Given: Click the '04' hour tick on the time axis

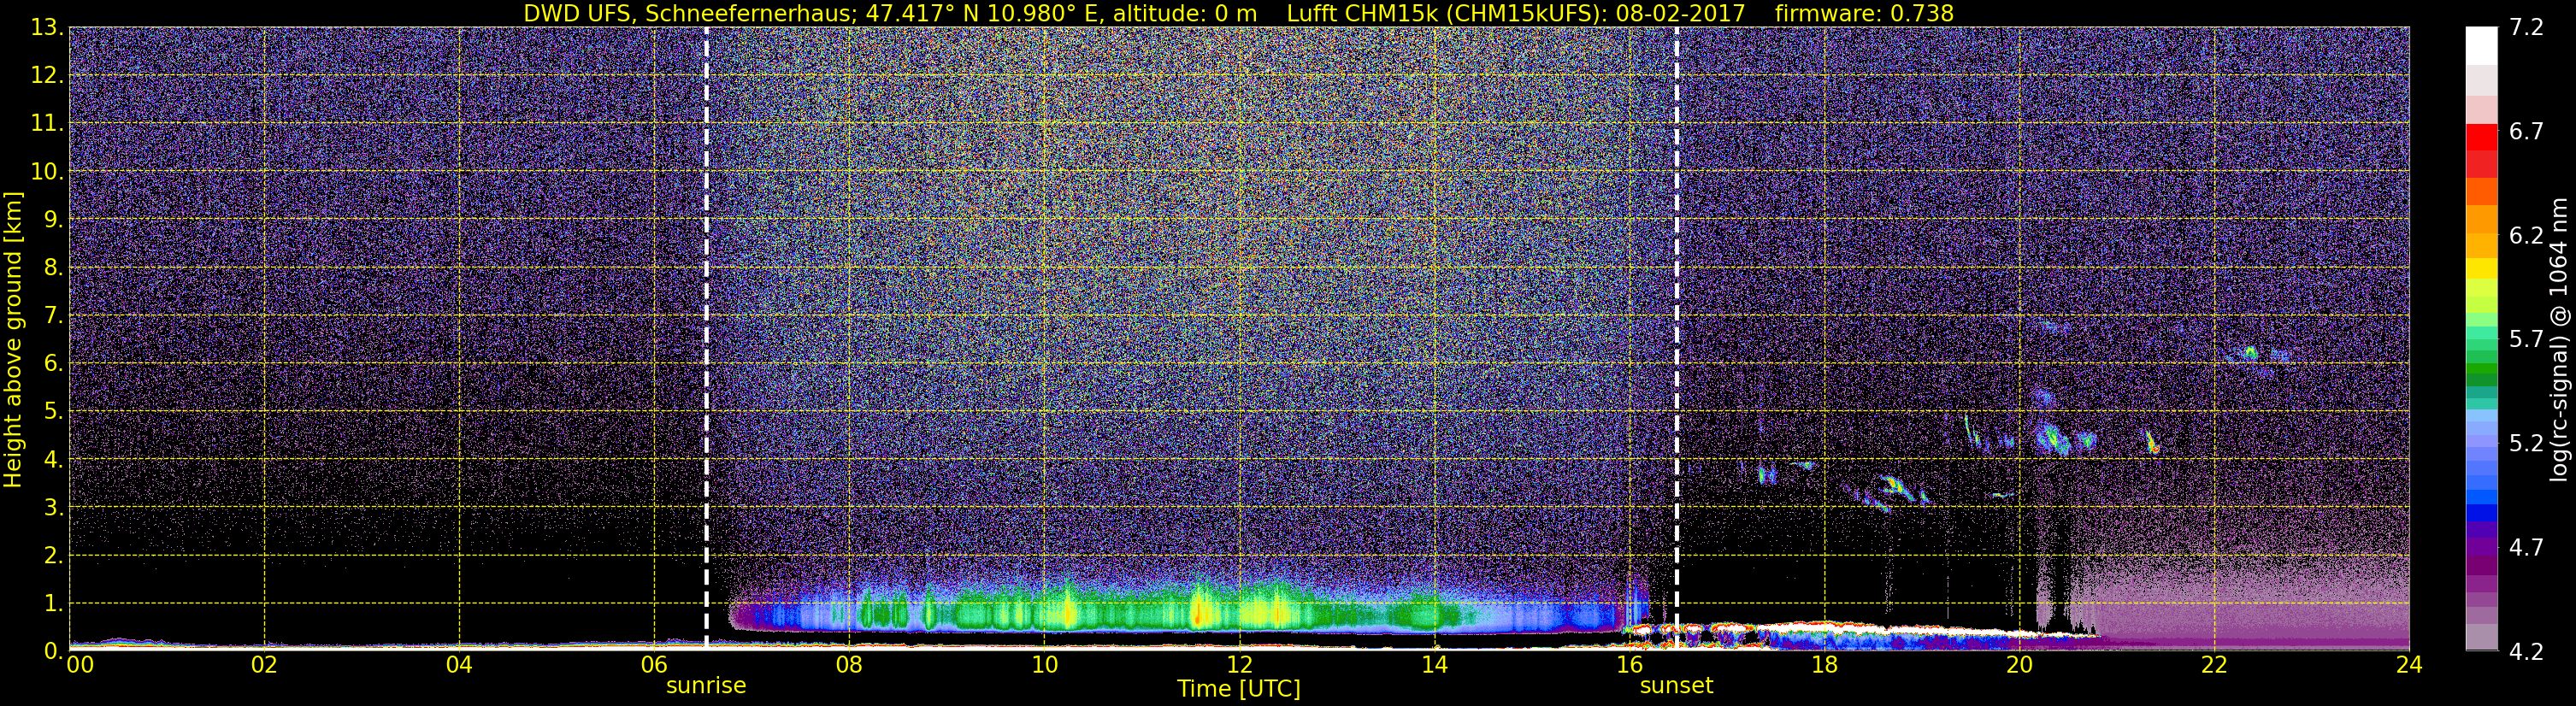Looking at the screenshot, I should pyautogui.click(x=459, y=665).
